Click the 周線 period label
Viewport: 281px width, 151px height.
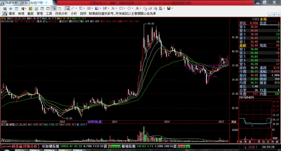point(234,122)
